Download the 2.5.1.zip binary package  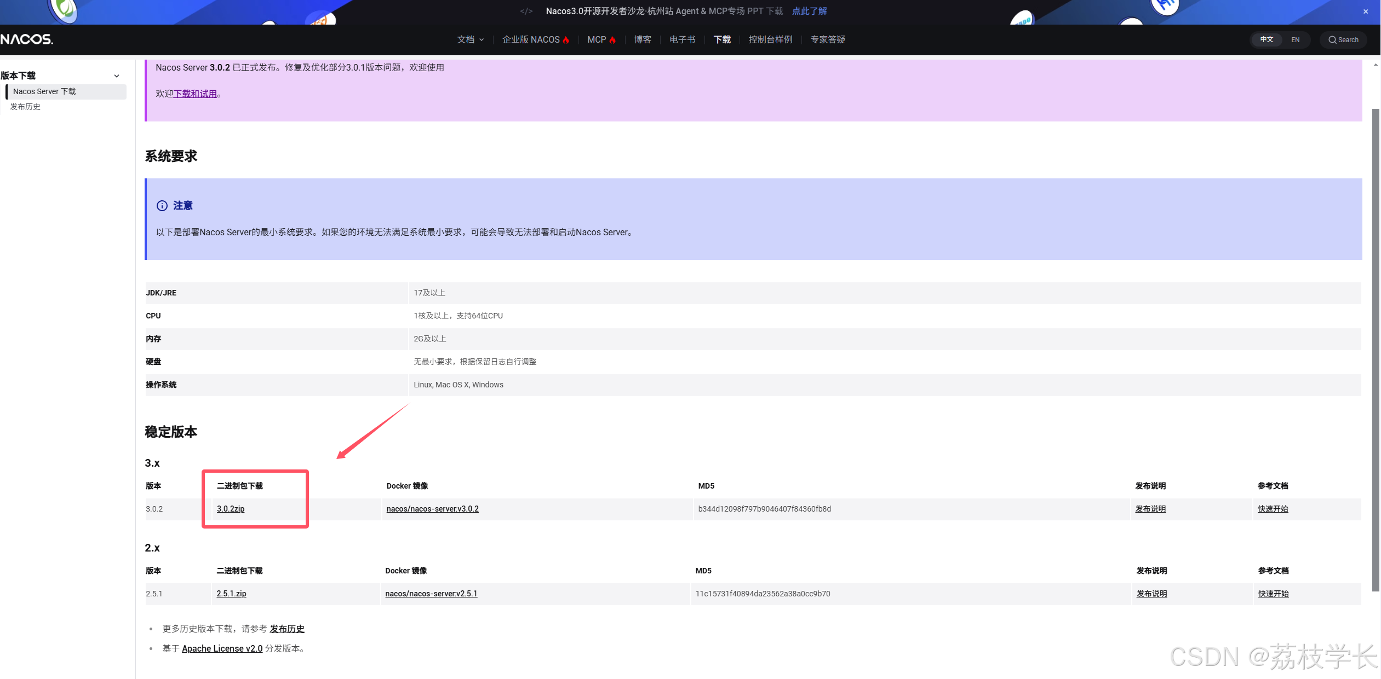pyautogui.click(x=231, y=594)
